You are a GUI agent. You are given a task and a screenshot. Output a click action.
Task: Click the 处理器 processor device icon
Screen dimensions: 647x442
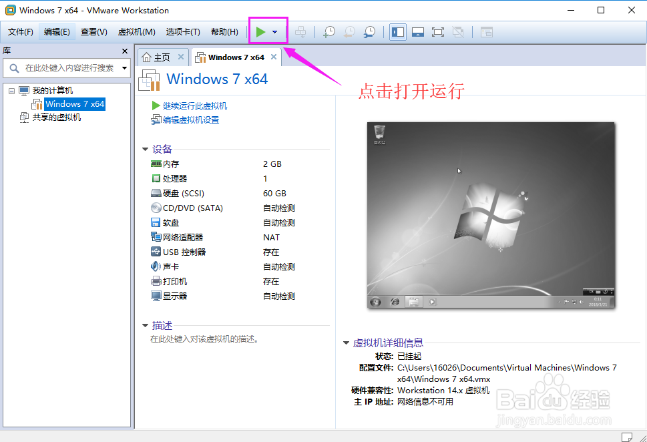156,179
